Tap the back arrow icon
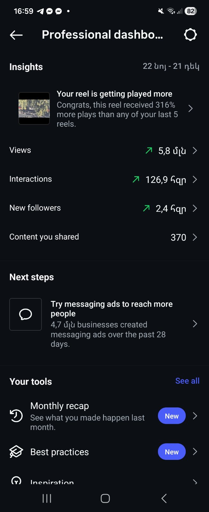 pos(16,35)
